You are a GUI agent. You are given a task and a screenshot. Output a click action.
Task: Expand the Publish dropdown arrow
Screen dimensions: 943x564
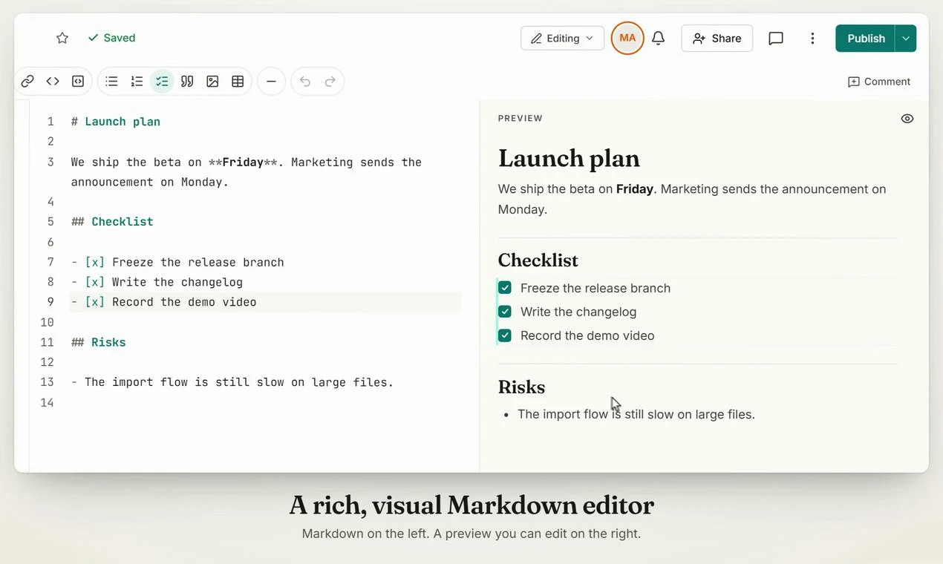(x=906, y=39)
